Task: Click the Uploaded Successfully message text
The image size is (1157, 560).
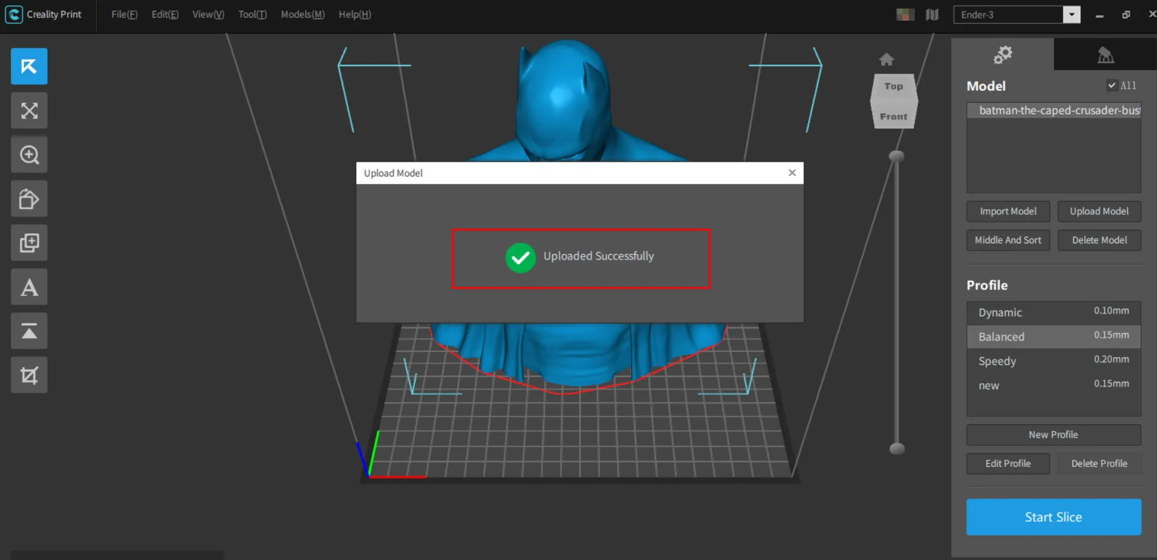Action: pos(599,256)
